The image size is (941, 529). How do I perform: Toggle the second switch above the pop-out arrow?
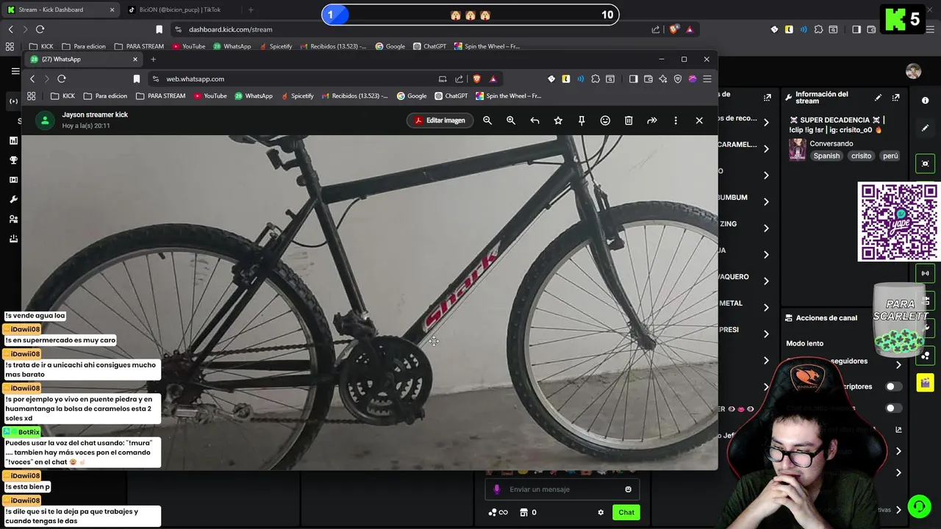(x=893, y=408)
